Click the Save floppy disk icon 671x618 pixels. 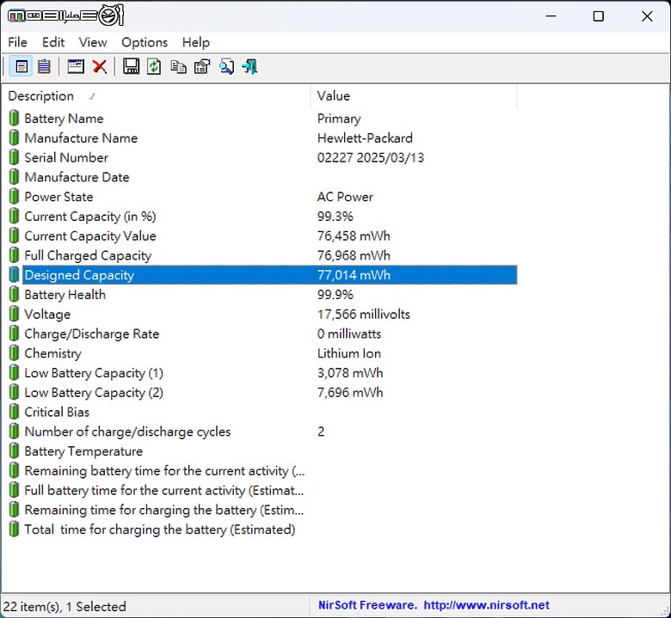(131, 66)
